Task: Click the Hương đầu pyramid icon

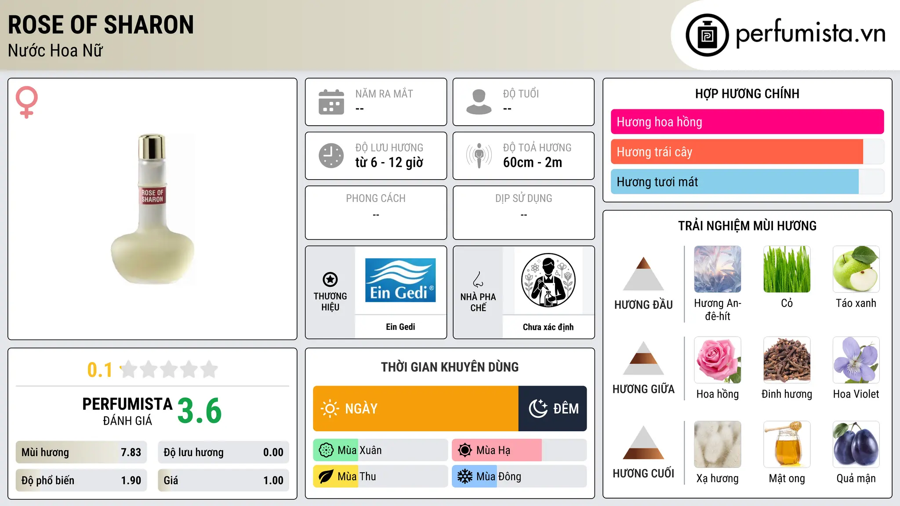Action: (x=643, y=274)
